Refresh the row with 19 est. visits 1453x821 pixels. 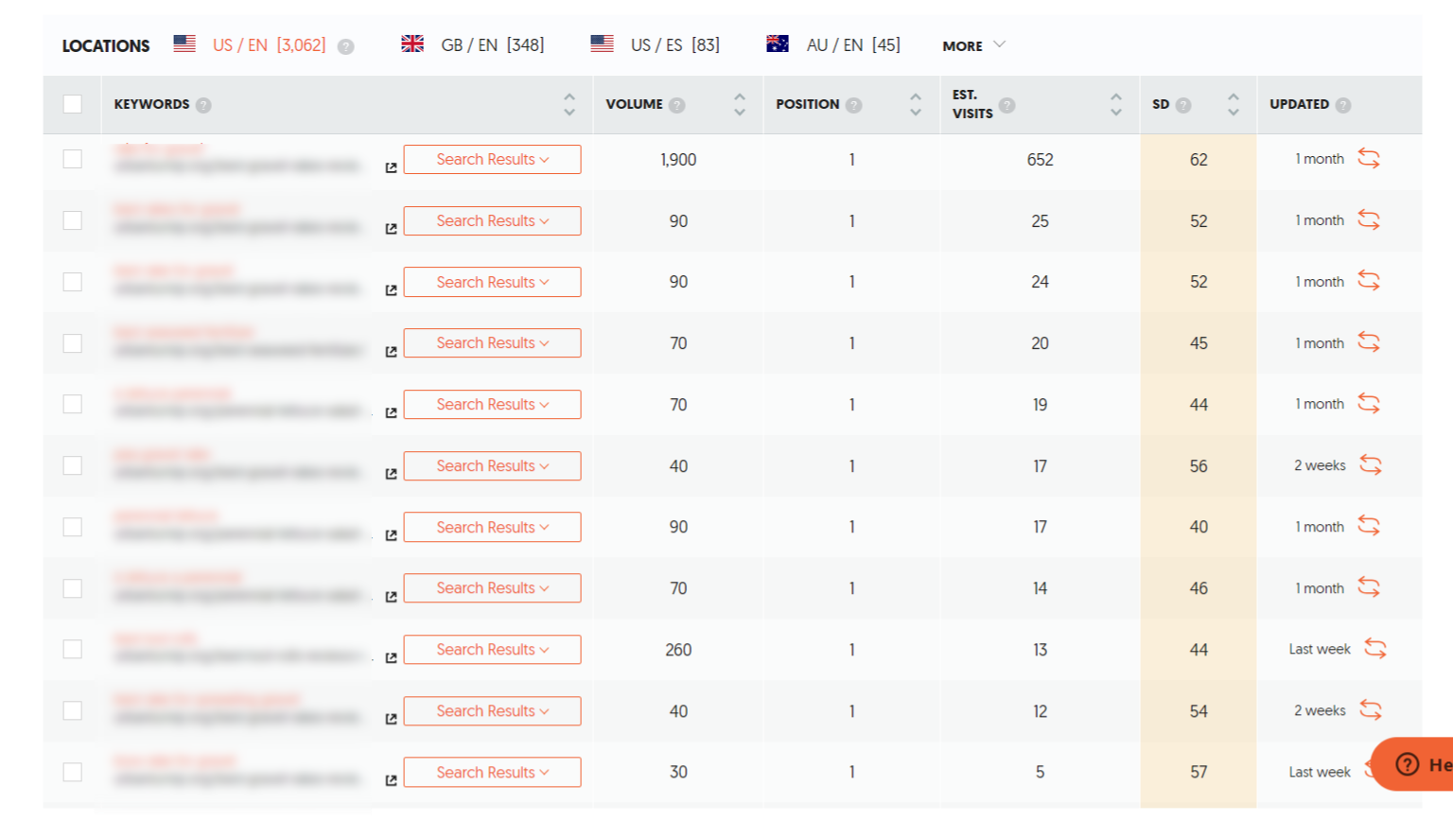coord(1369,404)
